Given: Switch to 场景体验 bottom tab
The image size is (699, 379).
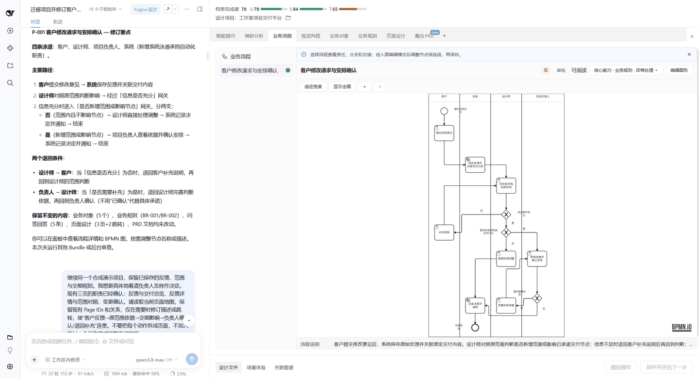Looking at the screenshot, I should tap(256, 367).
